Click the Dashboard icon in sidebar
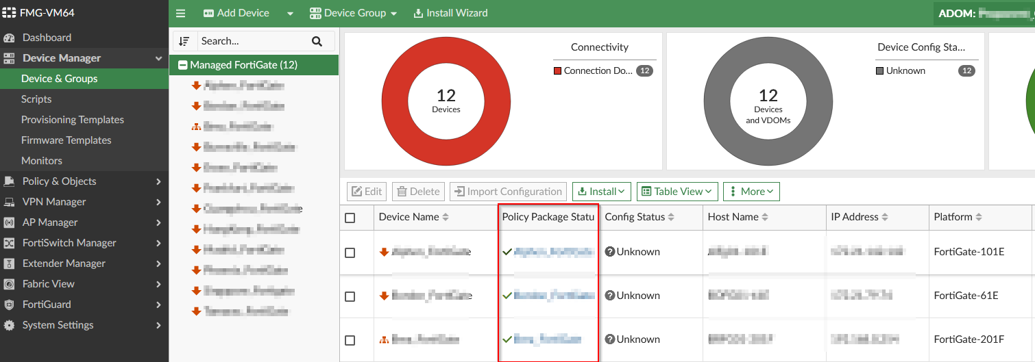The width and height of the screenshot is (1035, 362). (9, 38)
